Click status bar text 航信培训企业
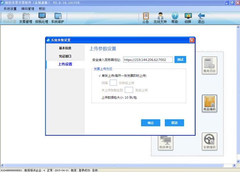Screen dimensions: 240x172 point(33,170)
